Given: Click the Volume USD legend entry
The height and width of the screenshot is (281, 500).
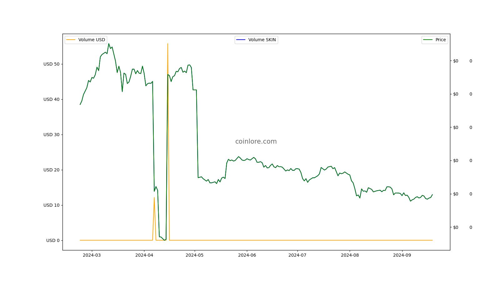Looking at the screenshot, I should 86,40.
